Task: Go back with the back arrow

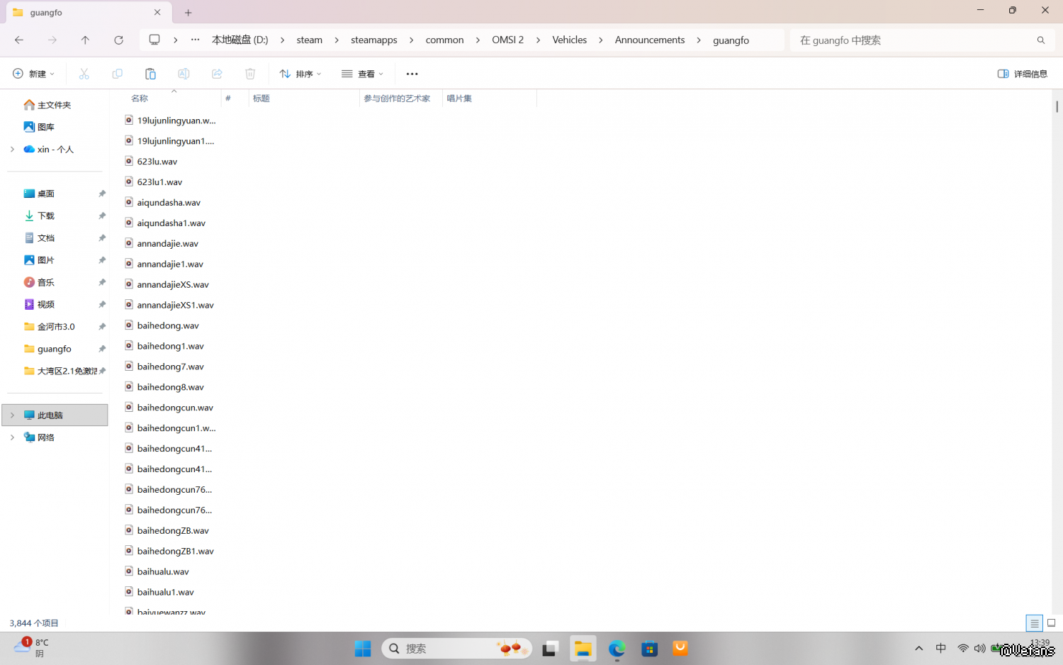Action: tap(19, 40)
